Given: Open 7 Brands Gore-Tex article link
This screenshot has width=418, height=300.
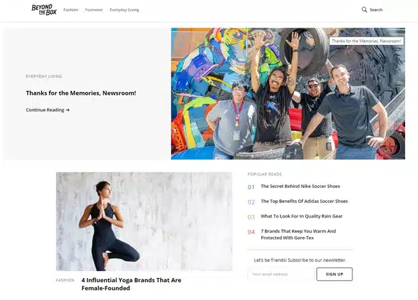Looking at the screenshot, I should click(x=298, y=234).
